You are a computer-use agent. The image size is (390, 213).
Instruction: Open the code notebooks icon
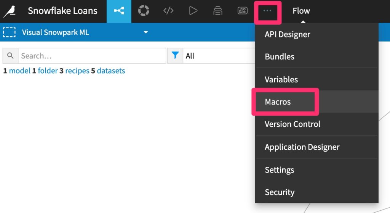coord(168,11)
